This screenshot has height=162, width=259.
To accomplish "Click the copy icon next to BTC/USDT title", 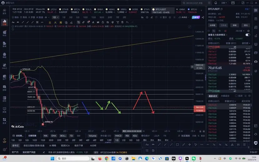I will 222,9.
